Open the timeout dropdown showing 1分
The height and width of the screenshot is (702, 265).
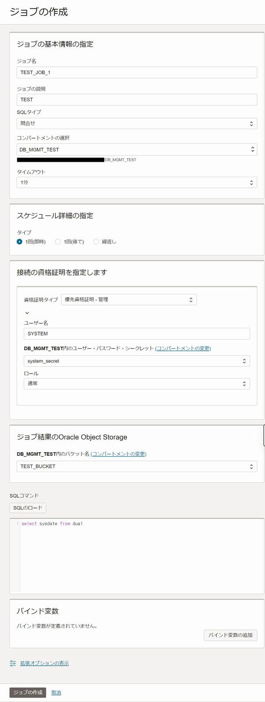pyautogui.click(x=137, y=182)
